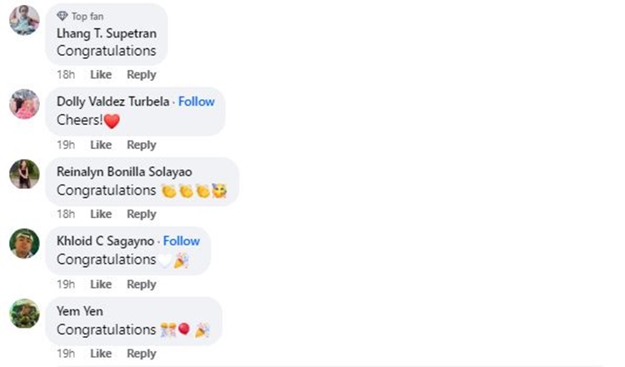Open the Yem Yen name link

tap(80, 311)
